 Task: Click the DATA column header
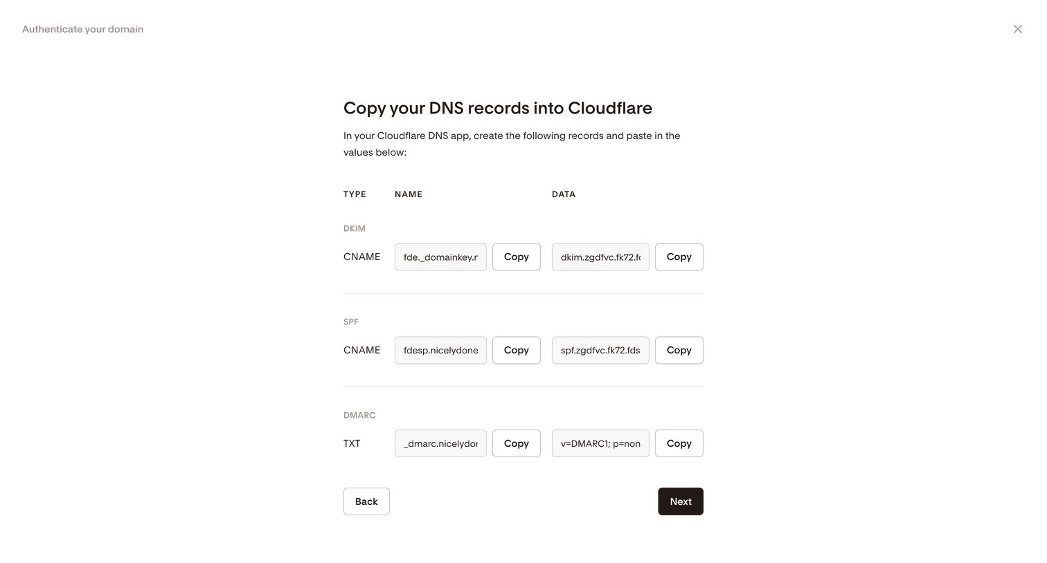(x=564, y=194)
